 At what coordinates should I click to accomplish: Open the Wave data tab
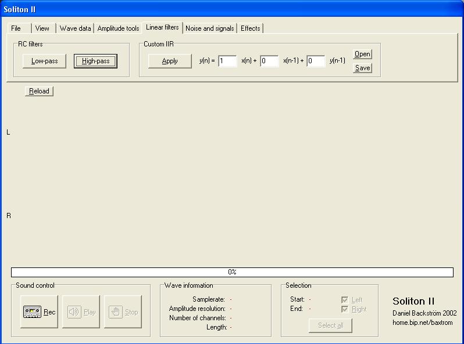click(x=75, y=28)
